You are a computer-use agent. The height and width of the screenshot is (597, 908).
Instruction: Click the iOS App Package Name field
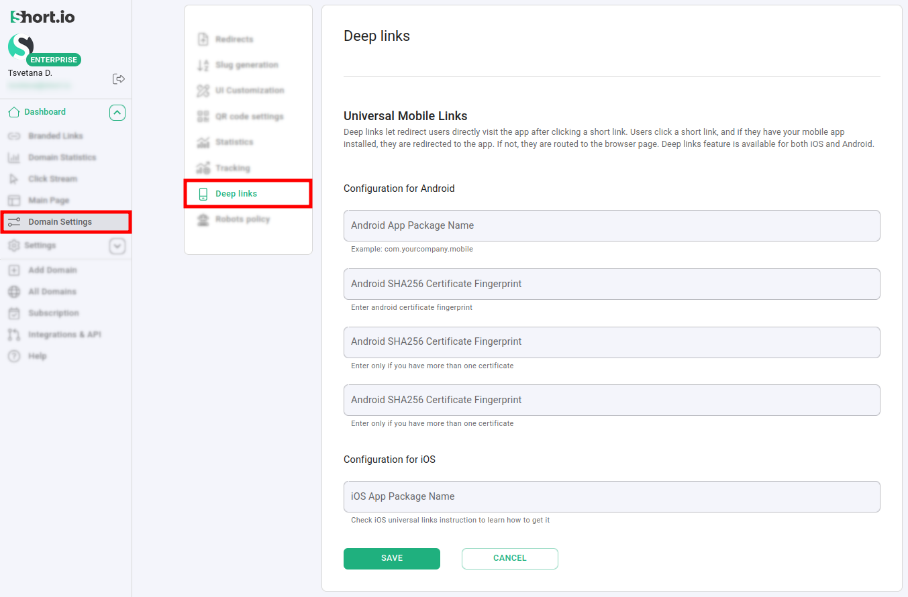[x=611, y=496]
